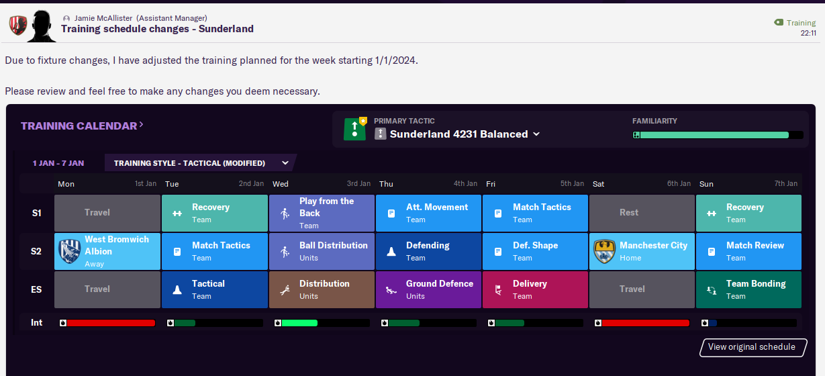Click the small person icon before Jamie McAllister
Screen dimensions: 825x376
click(66, 18)
